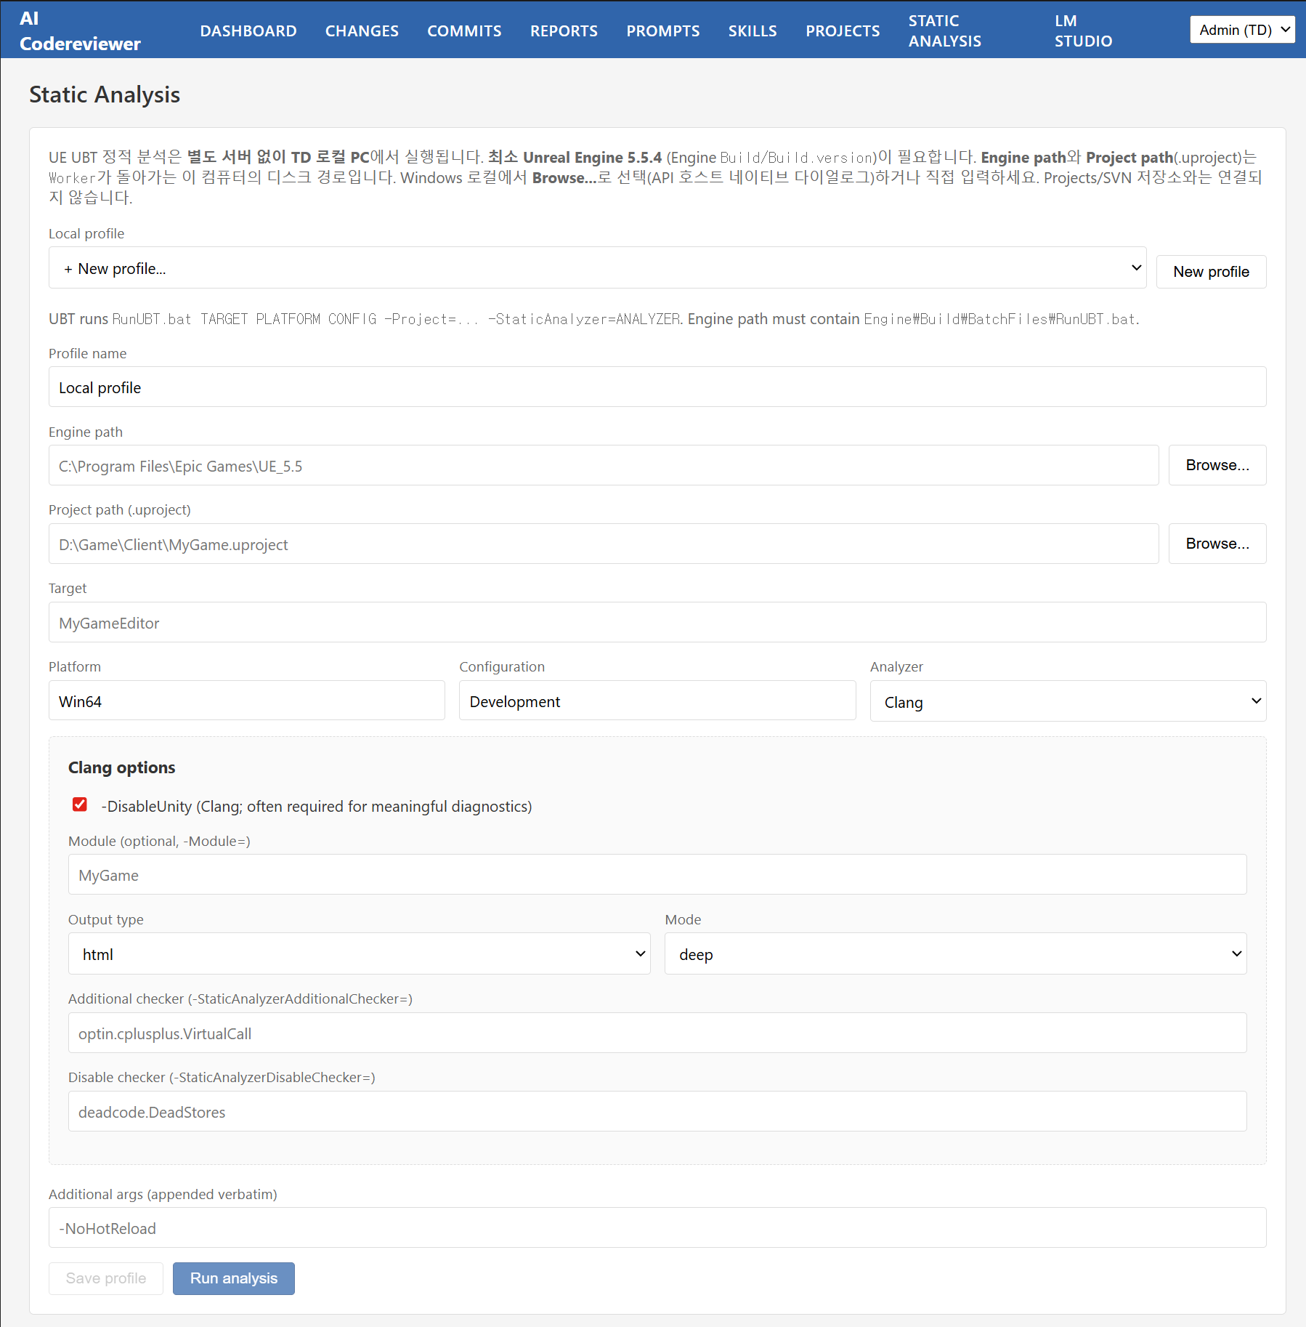Screen dimensions: 1306x1327
Task: Focus the Engine path input
Action: 604,466
